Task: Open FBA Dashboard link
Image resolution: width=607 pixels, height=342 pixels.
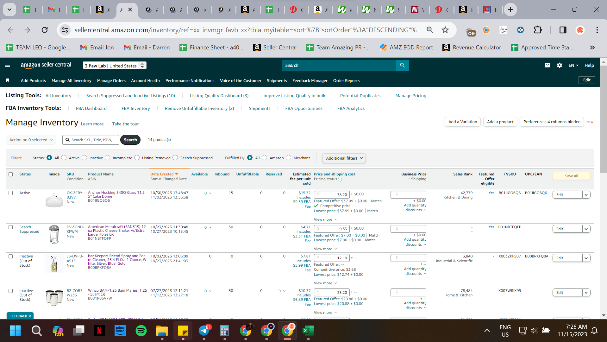Action: (91, 108)
